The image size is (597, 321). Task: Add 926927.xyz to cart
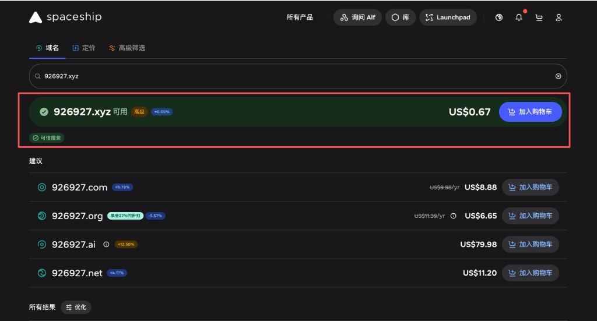[x=531, y=112]
